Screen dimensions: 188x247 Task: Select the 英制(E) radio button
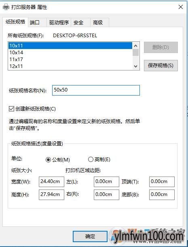coord(91,160)
